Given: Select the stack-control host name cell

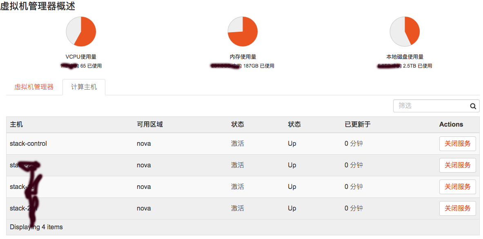Looking at the screenshot, I should coord(28,144).
